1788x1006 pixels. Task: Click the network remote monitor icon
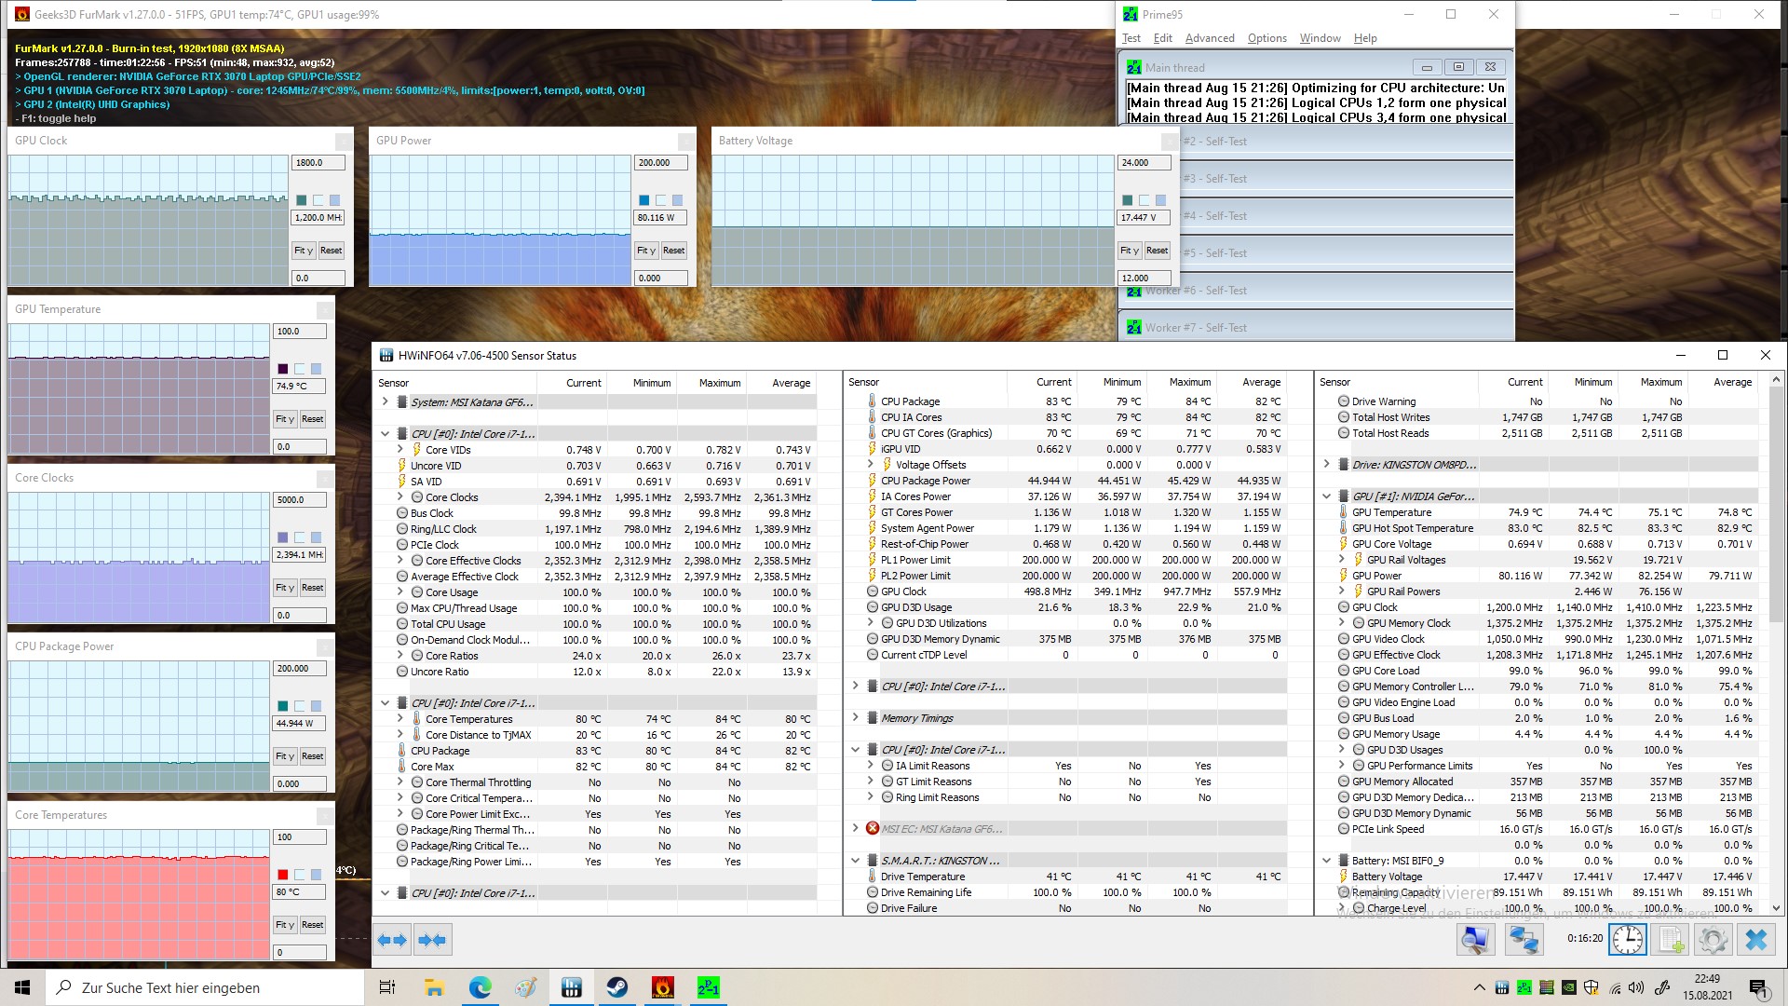pyautogui.click(x=1524, y=940)
